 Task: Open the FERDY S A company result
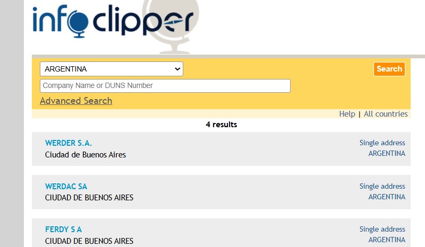[x=63, y=230]
